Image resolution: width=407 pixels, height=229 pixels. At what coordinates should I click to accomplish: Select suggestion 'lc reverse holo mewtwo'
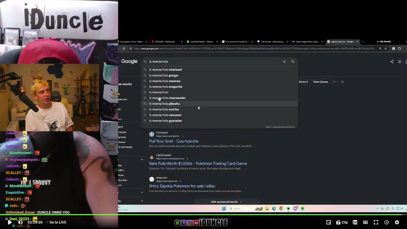point(219,81)
